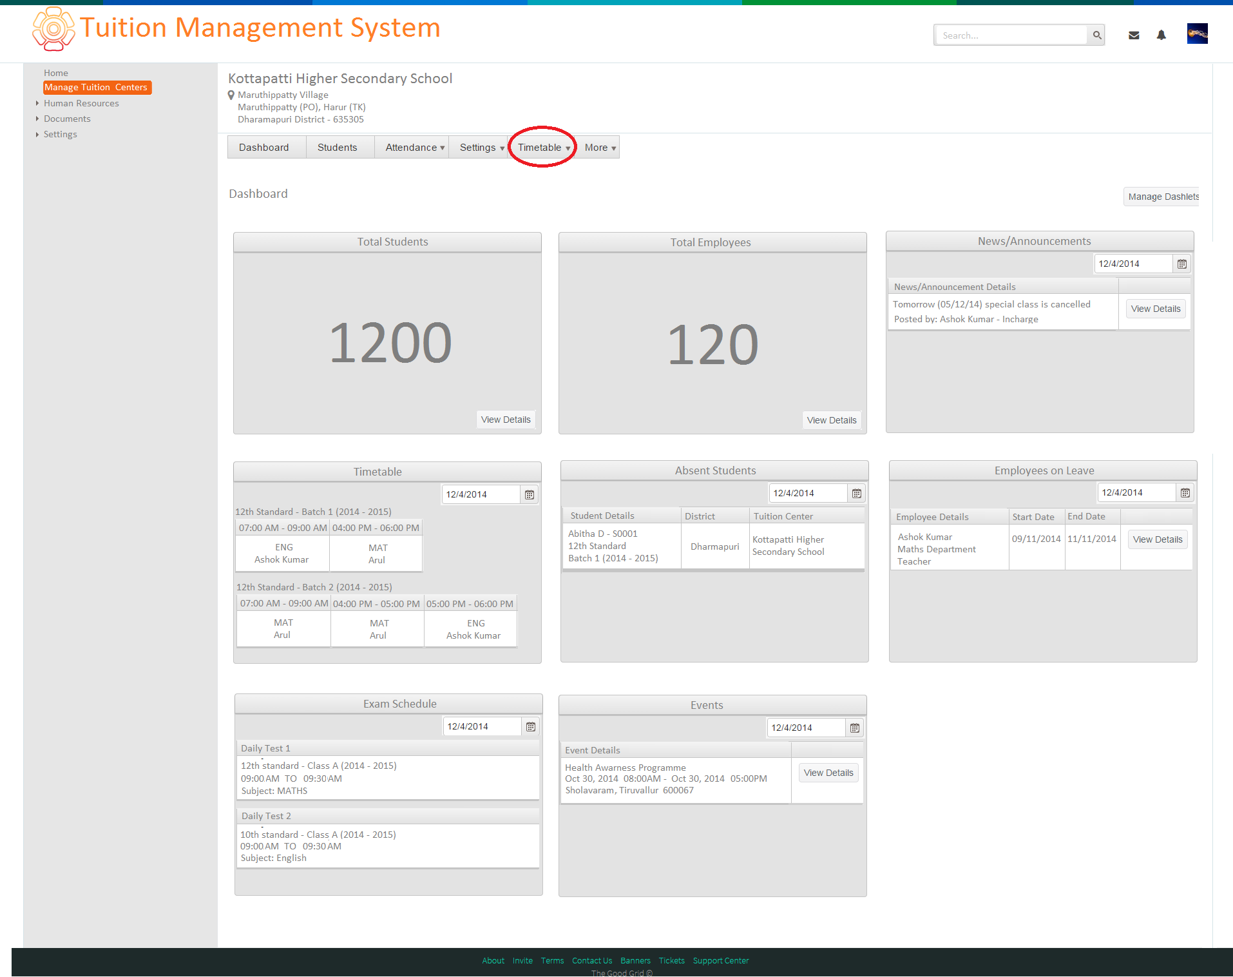Click the Student Details column header
This screenshot has width=1233, height=977.
pyautogui.click(x=622, y=516)
